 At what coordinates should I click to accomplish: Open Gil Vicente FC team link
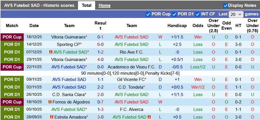point(131,80)
